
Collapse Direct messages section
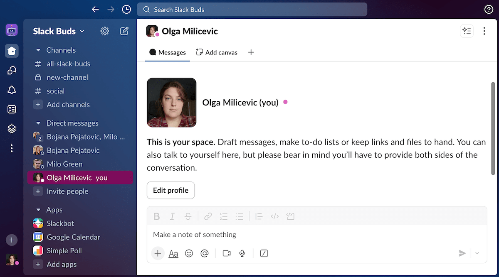38,123
